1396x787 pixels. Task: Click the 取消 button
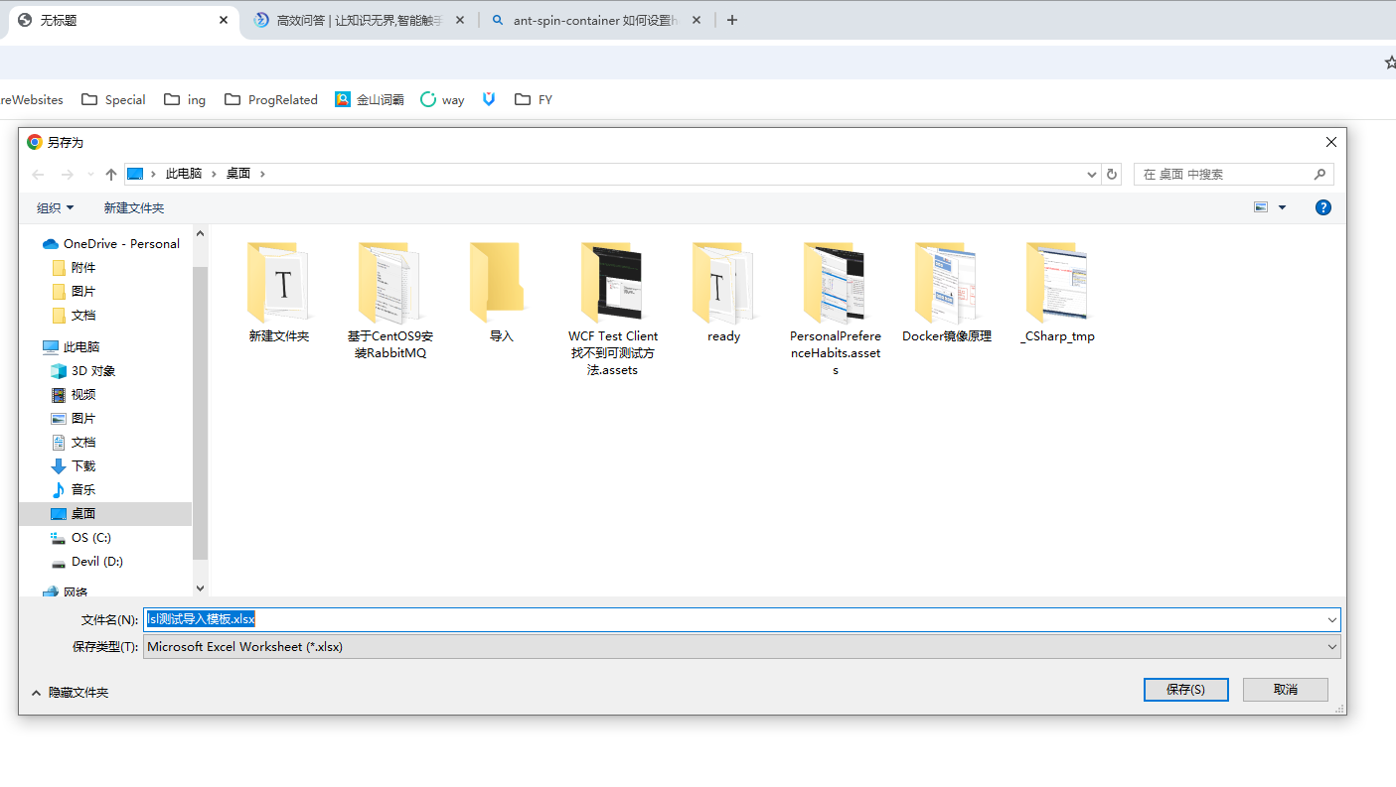click(1285, 690)
